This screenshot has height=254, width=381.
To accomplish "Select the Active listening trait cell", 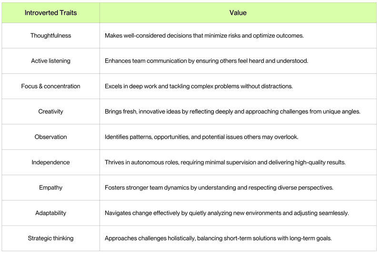I will coord(50,61).
